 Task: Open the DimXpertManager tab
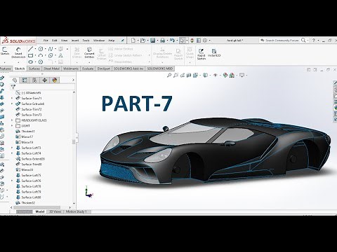click(44, 80)
